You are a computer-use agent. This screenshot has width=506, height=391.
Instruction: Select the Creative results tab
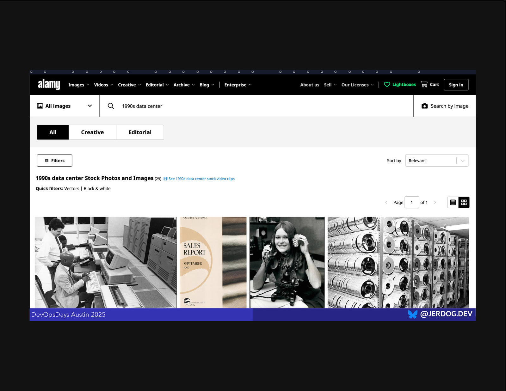click(92, 132)
